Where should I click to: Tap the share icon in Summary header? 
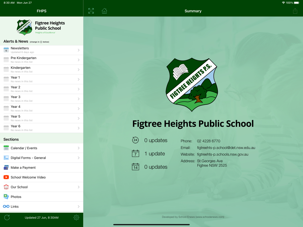[x=295, y=11]
